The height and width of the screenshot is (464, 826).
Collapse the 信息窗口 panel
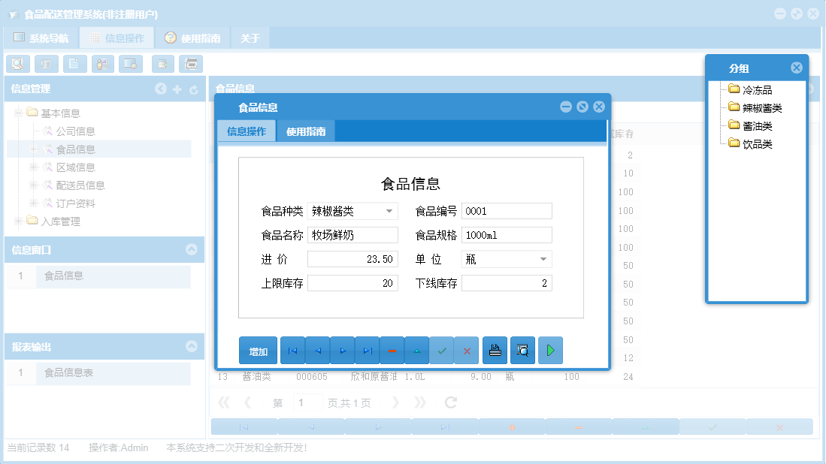(191, 249)
